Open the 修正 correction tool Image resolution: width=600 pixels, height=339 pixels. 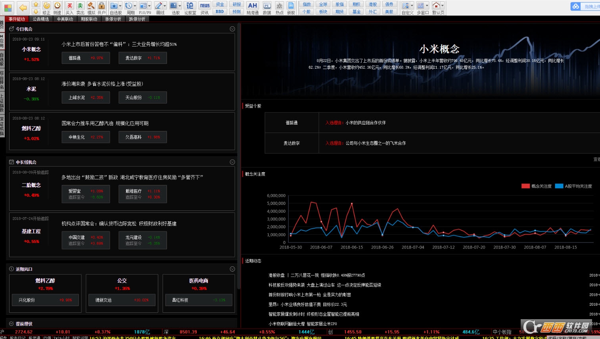click(46, 8)
